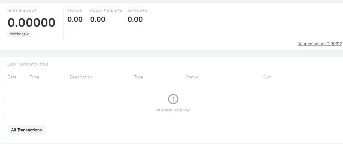Open Your coinglue ID 90312 link
The height and width of the screenshot is (144, 343).
(320, 44)
